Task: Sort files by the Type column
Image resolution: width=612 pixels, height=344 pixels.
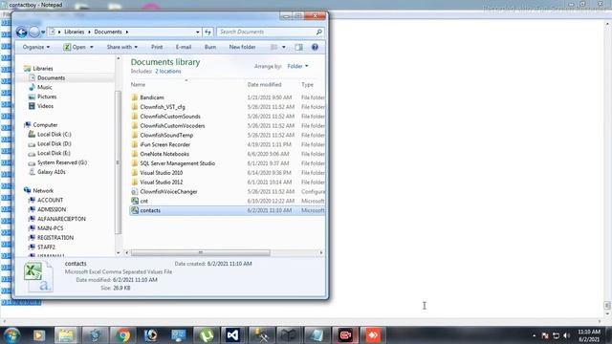Action: (307, 85)
